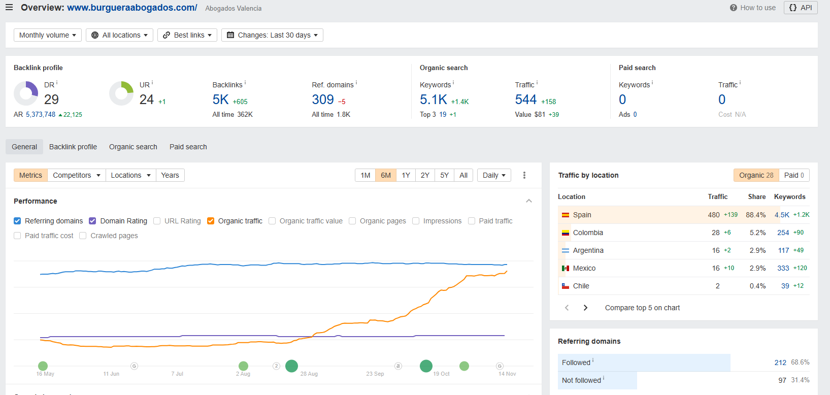Open Monthly volume dropdown
Screen dimensions: 830x395
click(x=48, y=35)
